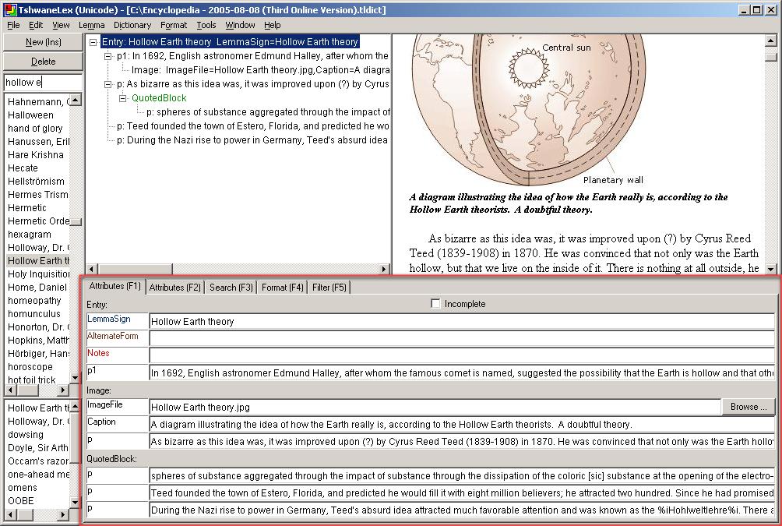The height and width of the screenshot is (526, 782).
Task: Select the 'spheres of substance aggregated' tree row
Action: point(268,111)
